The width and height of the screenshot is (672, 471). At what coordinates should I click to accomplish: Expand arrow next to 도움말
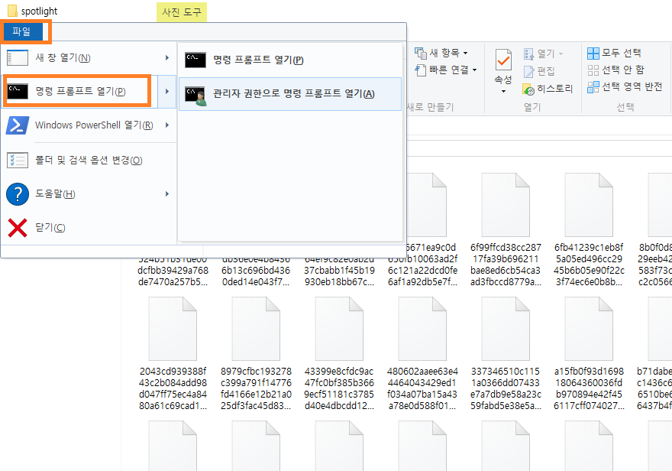(167, 194)
